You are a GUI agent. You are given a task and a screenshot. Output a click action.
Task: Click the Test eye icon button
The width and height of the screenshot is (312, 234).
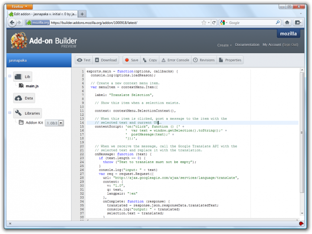click(x=84, y=60)
